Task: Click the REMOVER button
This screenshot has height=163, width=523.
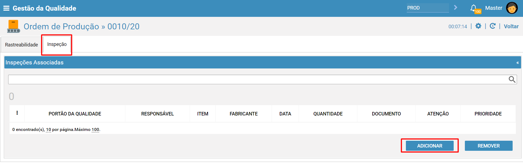Action: (489, 146)
